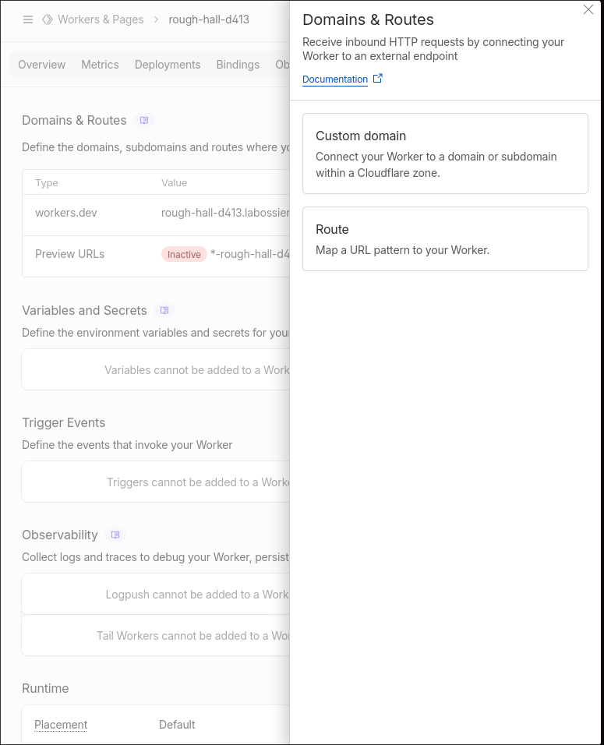The image size is (604, 745).
Task: Select the Route option card
Action: (x=445, y=238)
